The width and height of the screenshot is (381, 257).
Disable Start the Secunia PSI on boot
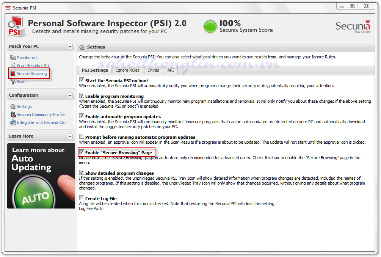click(82, 80)
